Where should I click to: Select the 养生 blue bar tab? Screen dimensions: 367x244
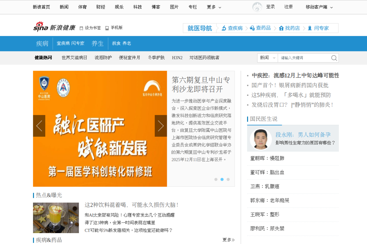97,43
